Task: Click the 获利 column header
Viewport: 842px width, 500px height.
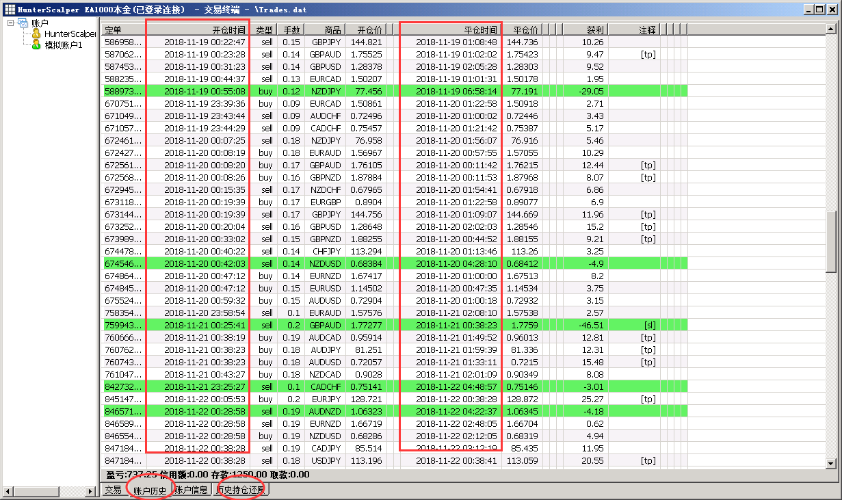Action: [x=585, y=30]
